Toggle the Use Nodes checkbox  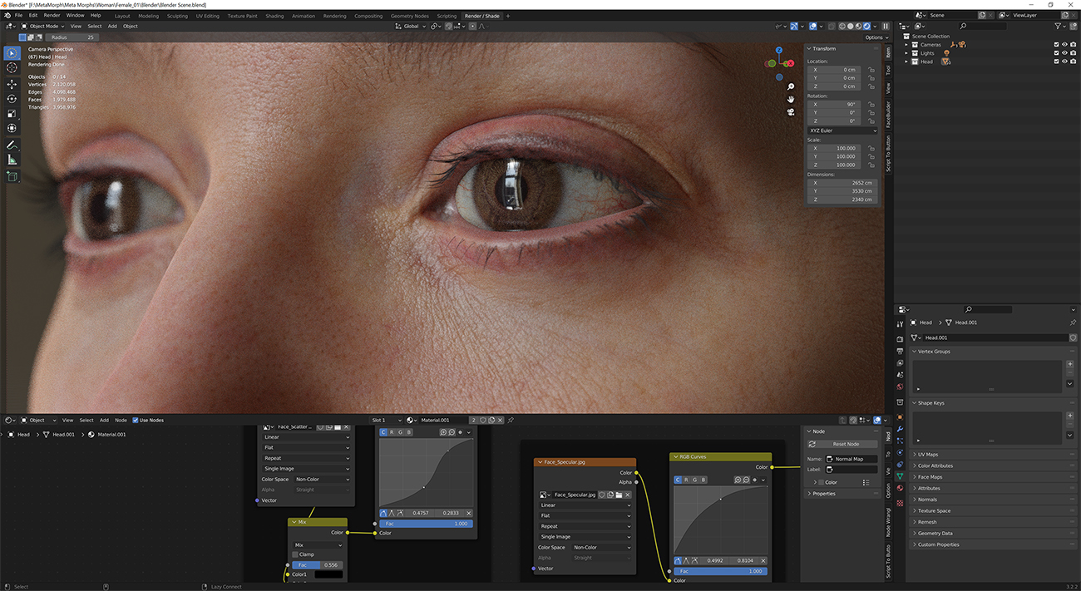coord(136,420)
